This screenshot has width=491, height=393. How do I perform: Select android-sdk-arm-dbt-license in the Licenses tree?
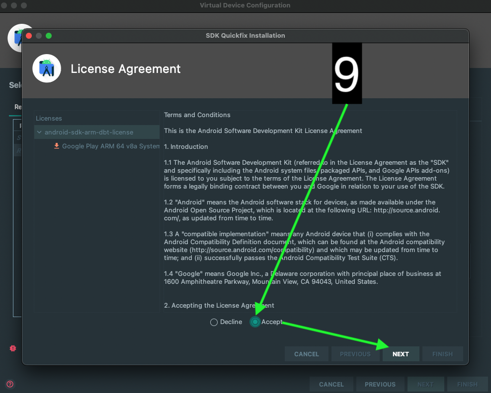(88, 132)
